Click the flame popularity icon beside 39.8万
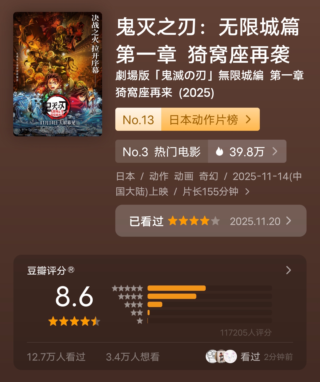320x382 pixels. [219, 151]
